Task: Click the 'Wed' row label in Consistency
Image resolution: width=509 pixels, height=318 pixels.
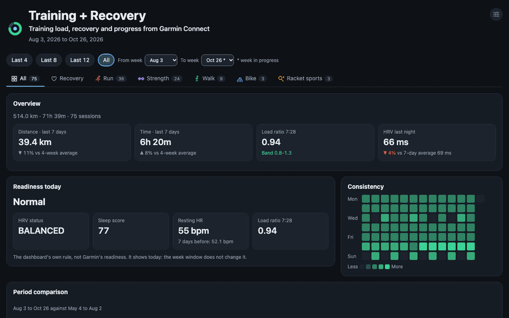Action: click(x=353, y=218)
